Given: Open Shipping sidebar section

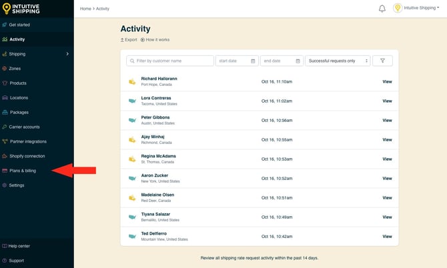Looking at the screenshot, I should pos(17,54).
